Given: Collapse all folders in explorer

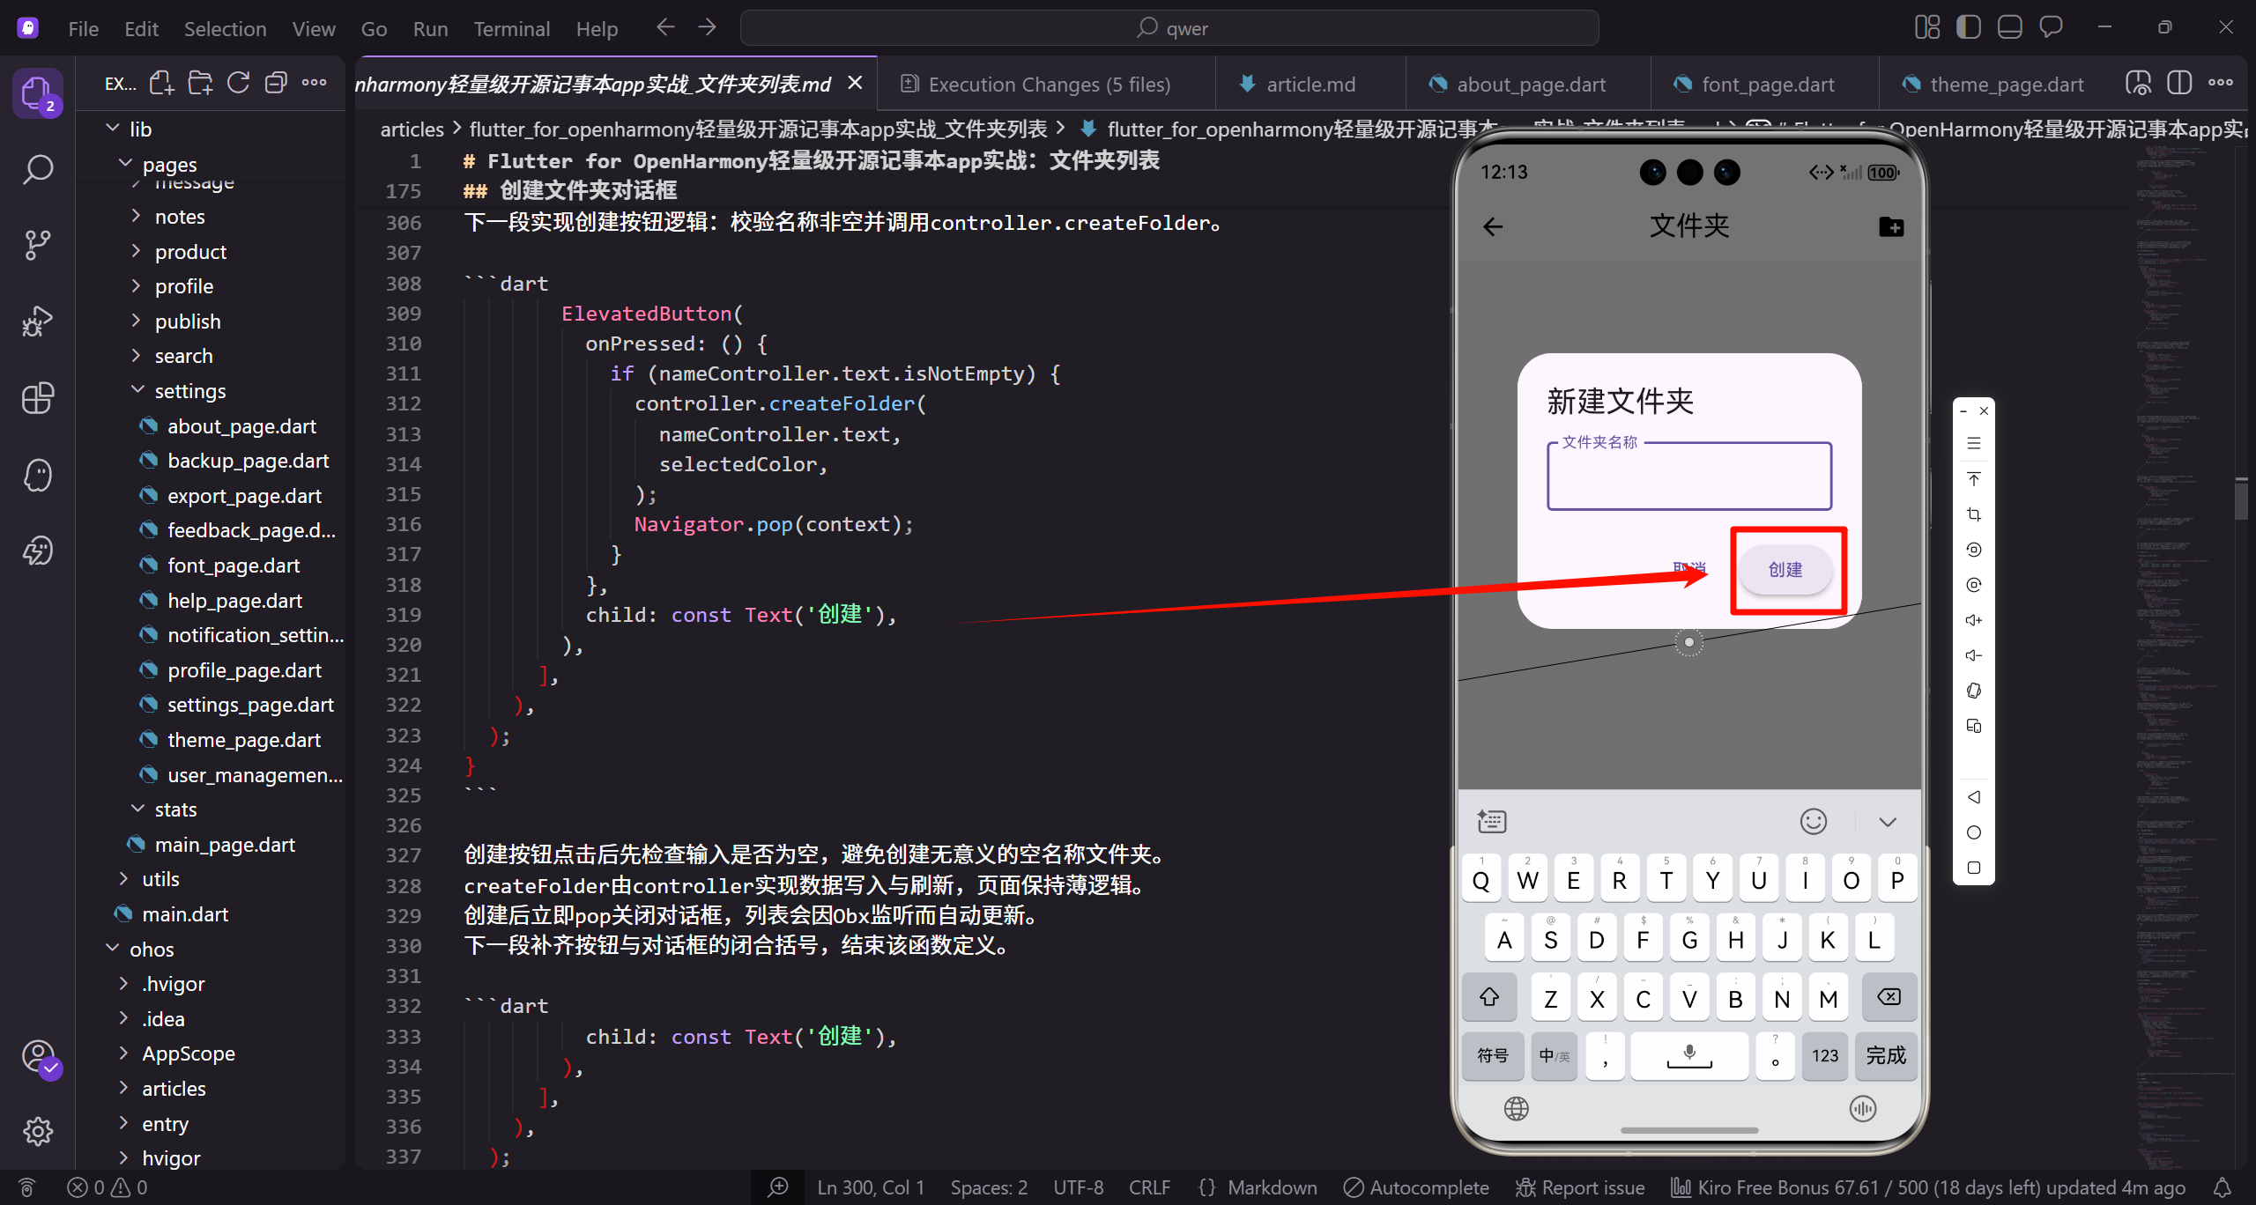Looking at the screenshot, I should point(276,84).
